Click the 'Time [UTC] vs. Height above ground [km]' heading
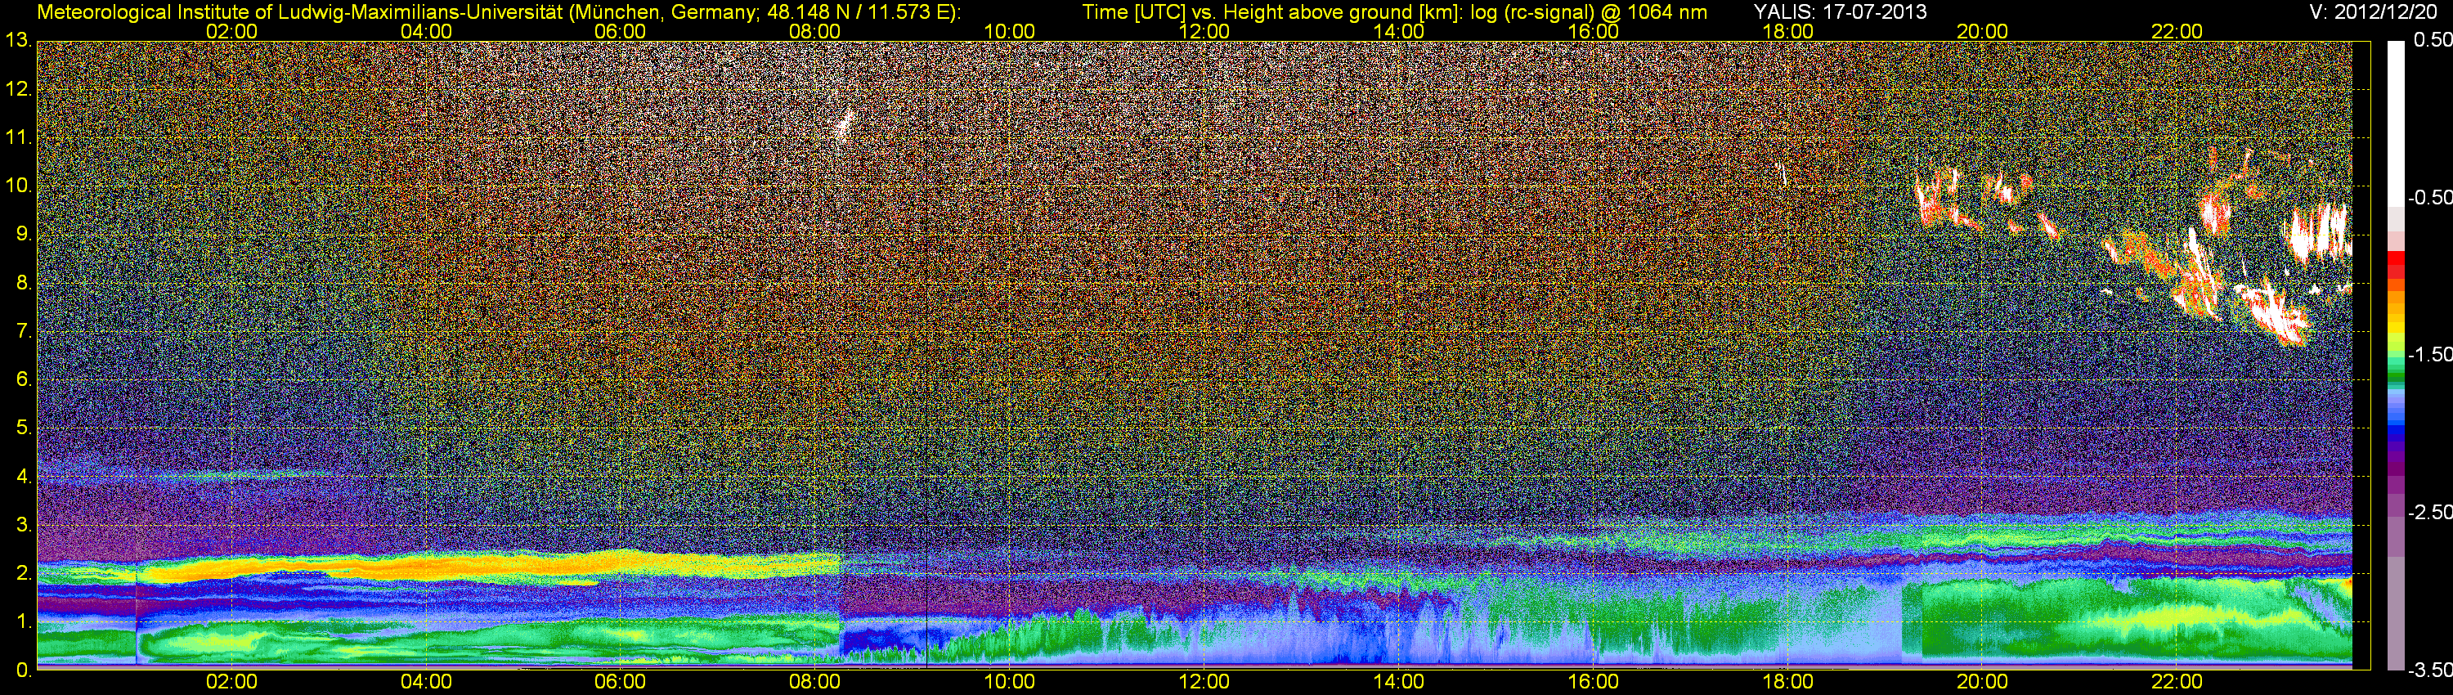The width and height of the screenshot is (2453, 695). pyautogui.click(x=1272, y=12)
